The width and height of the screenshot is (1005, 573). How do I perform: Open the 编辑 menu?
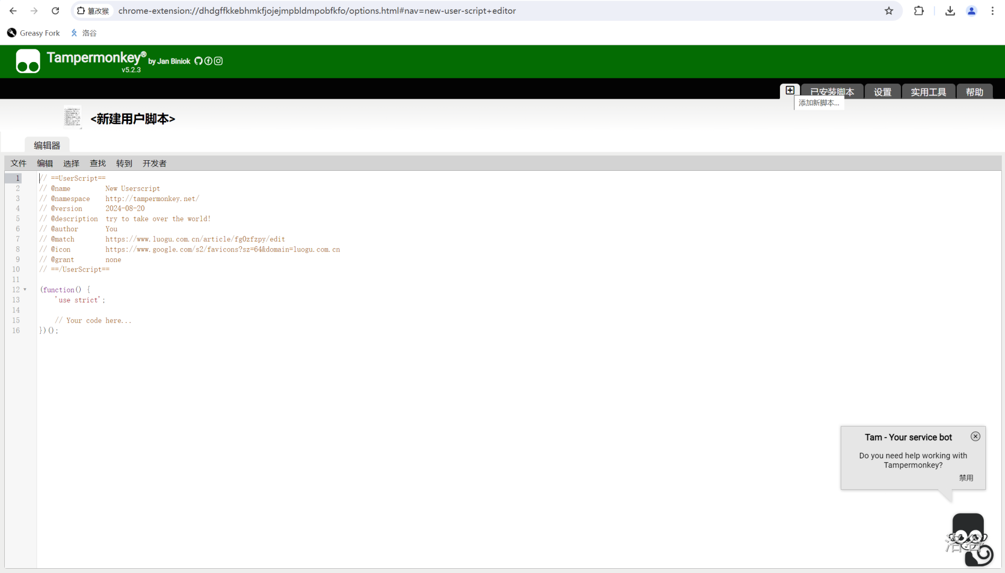click(x=45, y=163)
